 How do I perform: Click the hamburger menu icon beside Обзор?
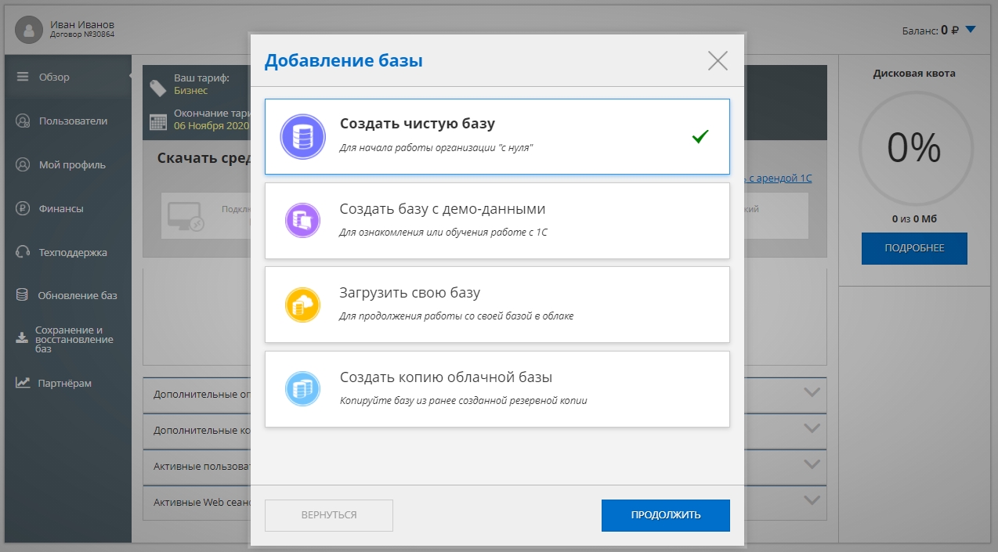click(23, 77)
